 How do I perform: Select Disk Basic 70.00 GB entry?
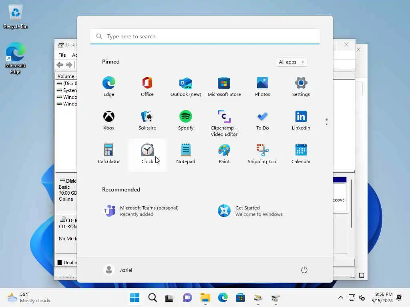click(66, 193)
